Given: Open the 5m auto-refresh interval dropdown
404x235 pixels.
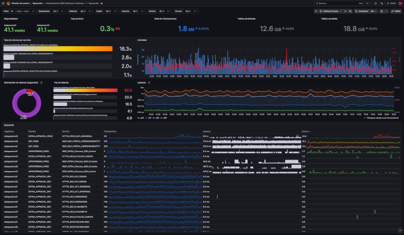Looking at the screenshot, I should [373, 12].
